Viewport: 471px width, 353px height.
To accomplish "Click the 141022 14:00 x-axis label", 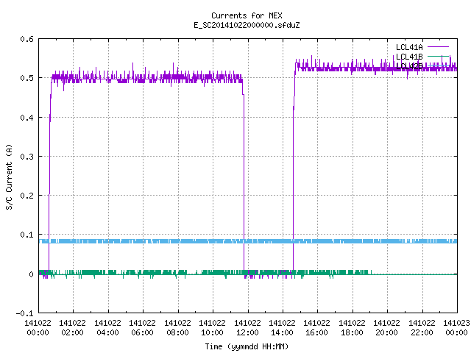I will [x=282, y=328].
